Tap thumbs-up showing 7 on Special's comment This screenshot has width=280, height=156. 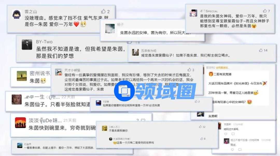point(265,11)
